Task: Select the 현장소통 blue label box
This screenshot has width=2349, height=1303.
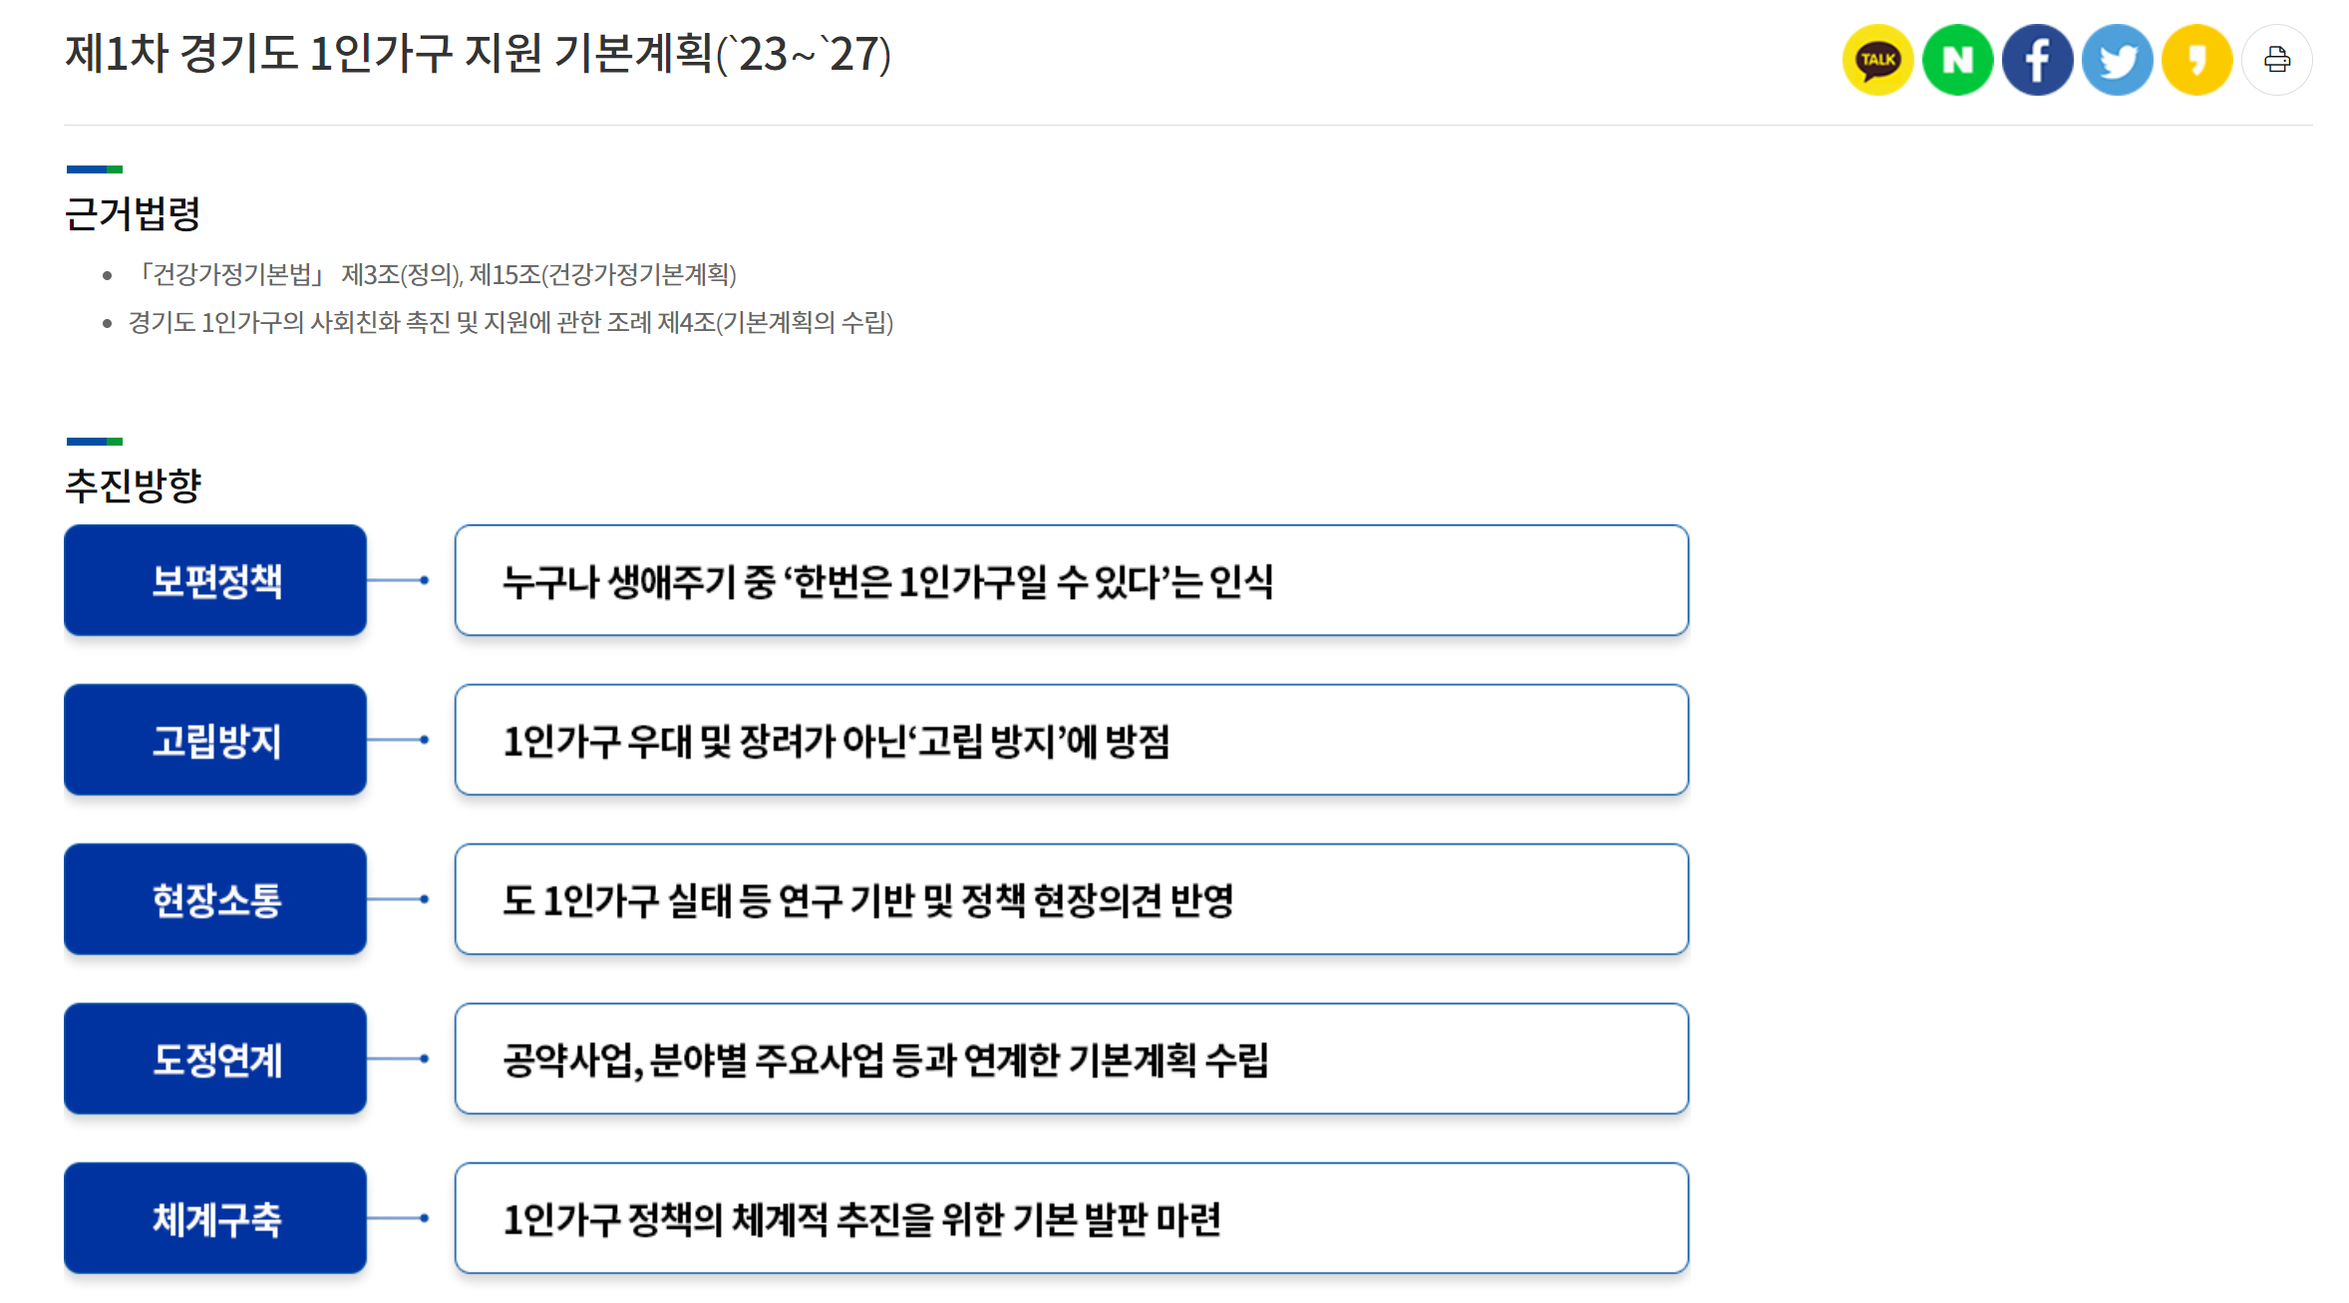Action: (215, 899)
